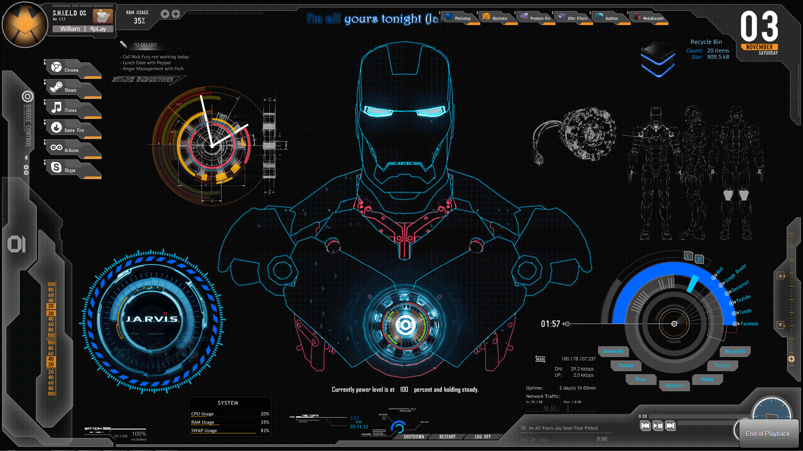This screenshot has height=451, width=803.
Task: Launch MediaEncoder from the top bar
Action: [649, 18]
